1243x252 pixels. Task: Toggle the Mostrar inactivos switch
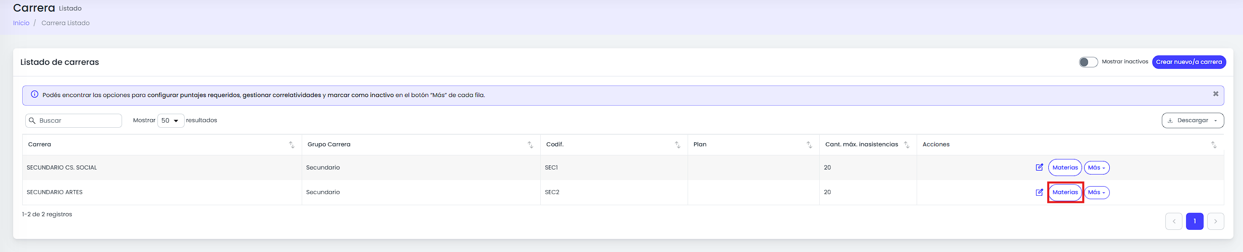click(1088, 62)
